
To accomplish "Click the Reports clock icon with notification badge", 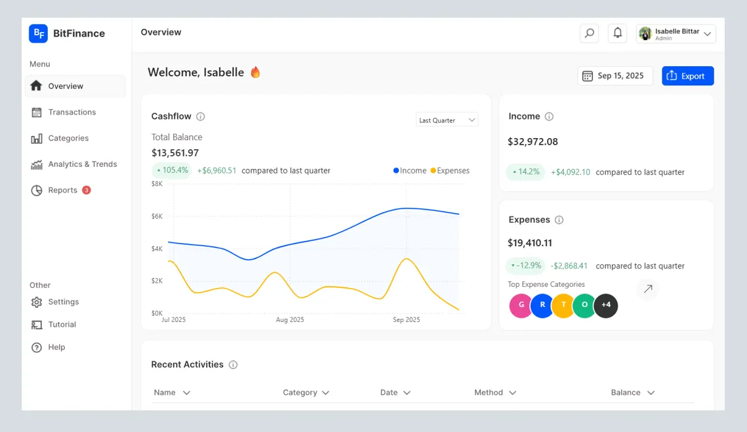I will click(x=36, y=190).
